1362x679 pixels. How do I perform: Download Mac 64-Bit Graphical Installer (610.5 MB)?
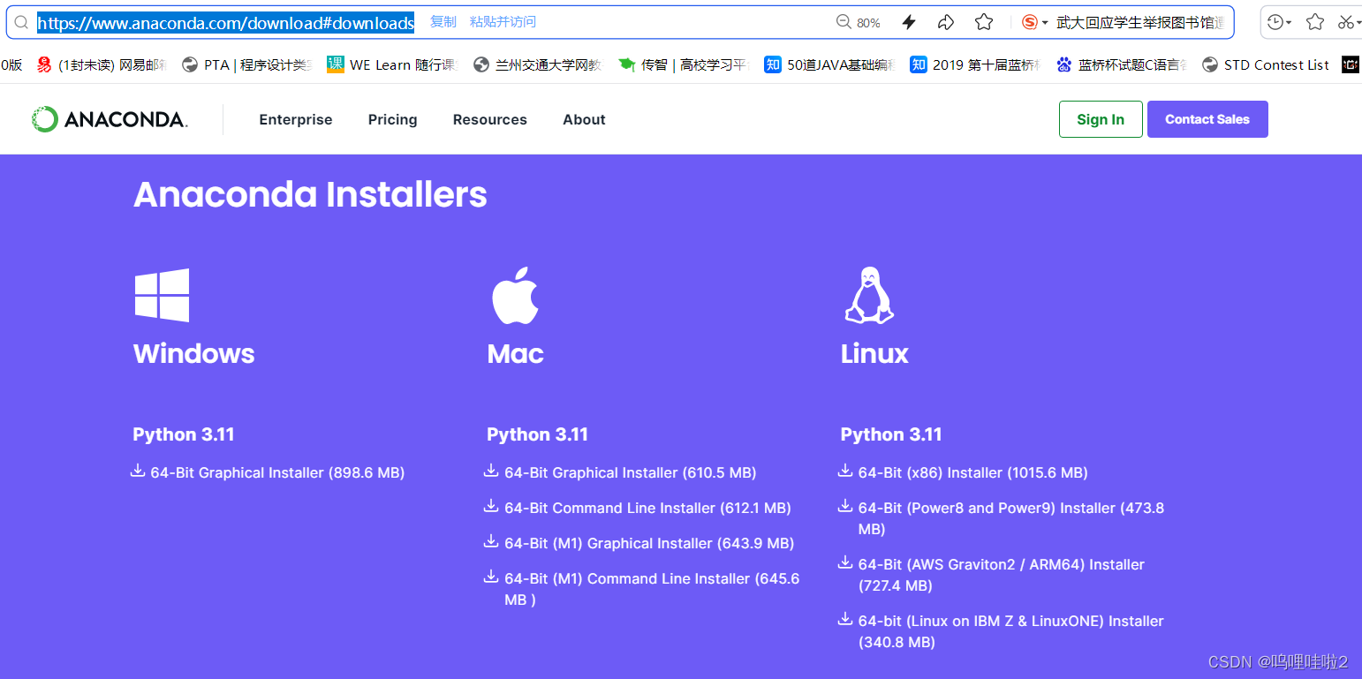click(x=631, y=472)
